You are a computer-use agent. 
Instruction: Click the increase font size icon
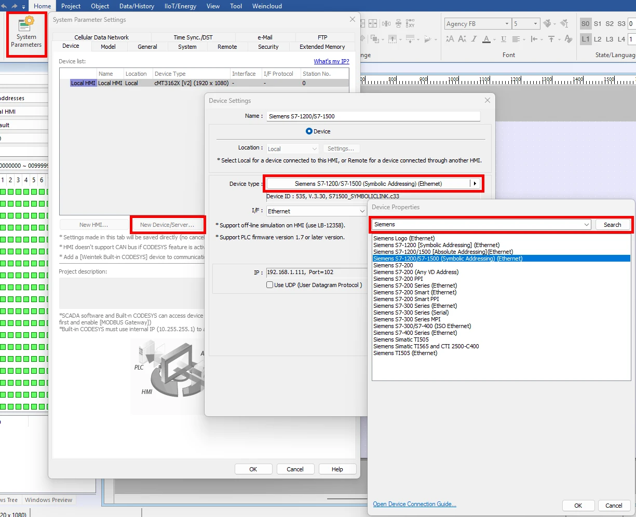pyautogui.click(x=450, y=39)
